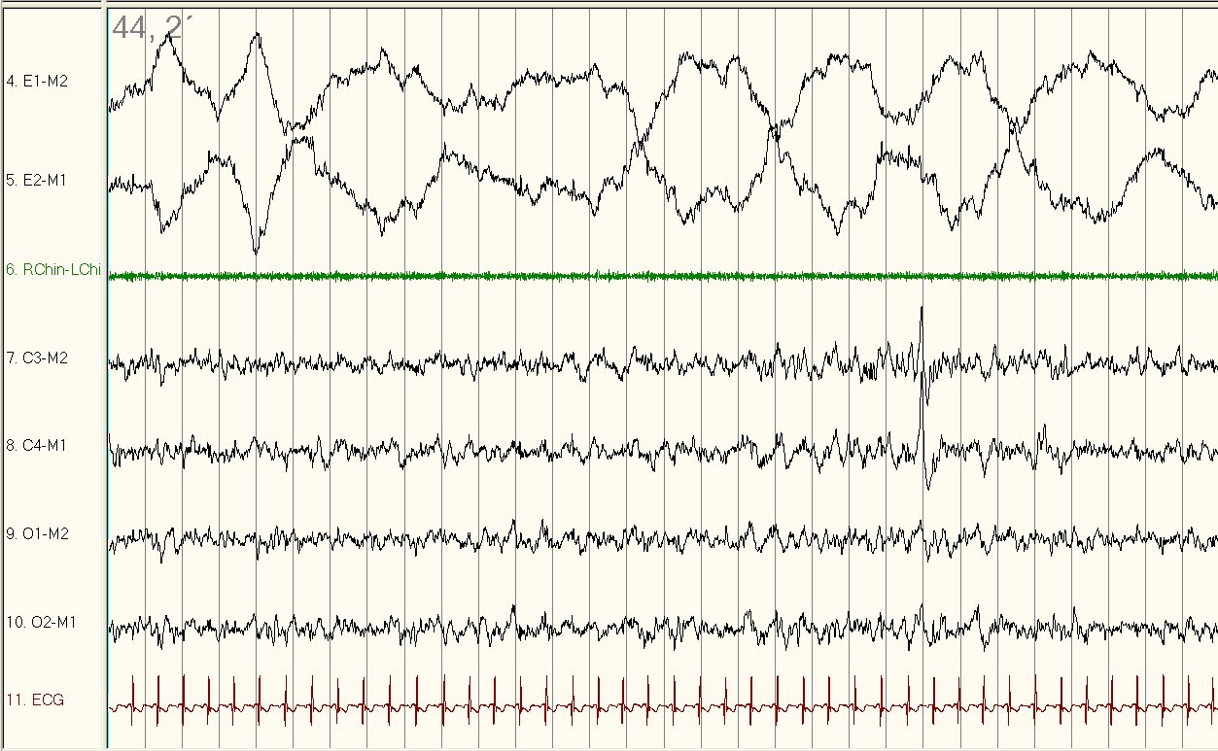The width and height of the screenshot is (1218, 751).
Task: Click the 44, 2' epoch time marker
Action: tap(147, 27)
